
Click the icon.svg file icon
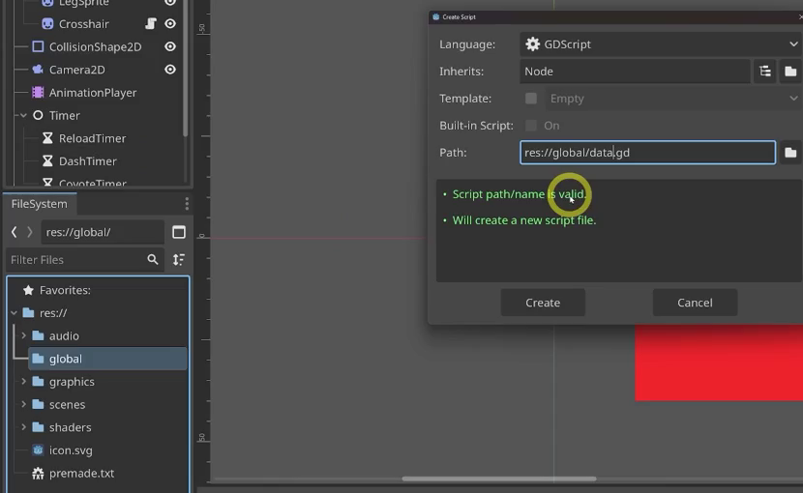click(38, 450)
